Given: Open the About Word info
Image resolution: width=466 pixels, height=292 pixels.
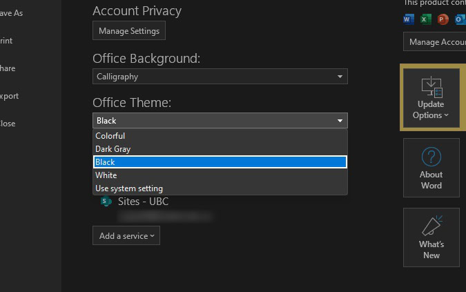Looking at the screenshot, I should pyautogui.click(x=431, y=168).
